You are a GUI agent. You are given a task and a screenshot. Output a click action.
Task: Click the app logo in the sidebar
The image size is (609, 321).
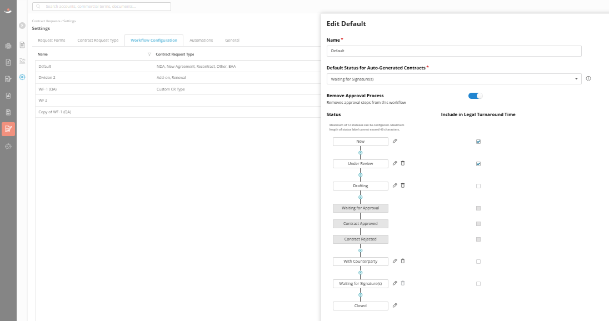[8, 11]
